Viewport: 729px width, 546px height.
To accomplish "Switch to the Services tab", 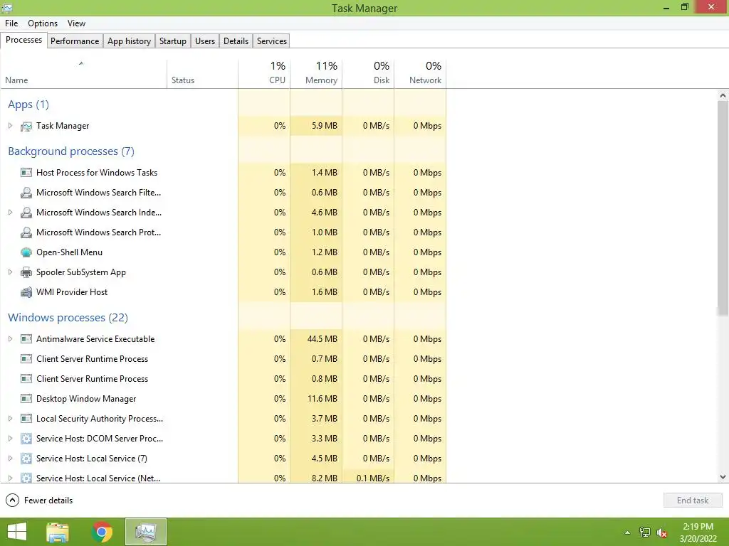I will click(271, 41).
